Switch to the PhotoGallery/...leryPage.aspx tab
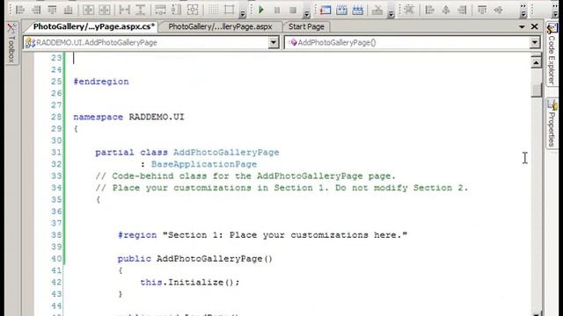This screenshot has width=563, height=316. click(220, 26)
